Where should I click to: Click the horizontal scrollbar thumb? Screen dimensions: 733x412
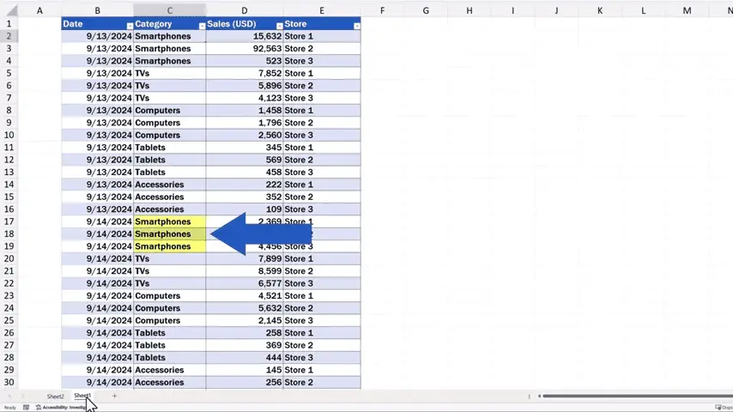click(x=635, y=397)
